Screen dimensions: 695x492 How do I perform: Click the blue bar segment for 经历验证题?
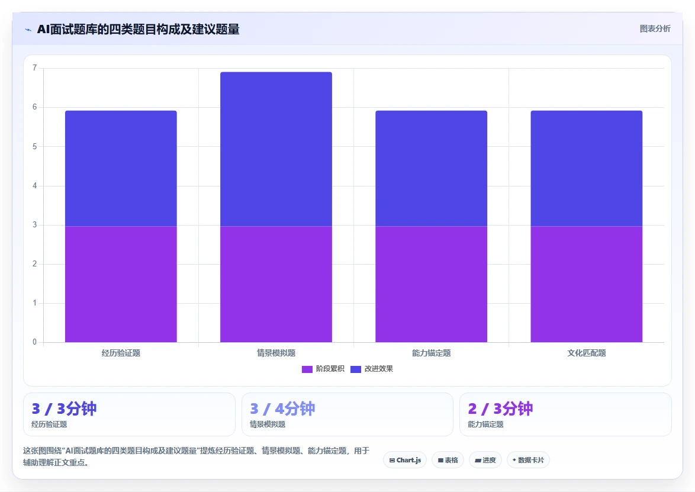121,168
